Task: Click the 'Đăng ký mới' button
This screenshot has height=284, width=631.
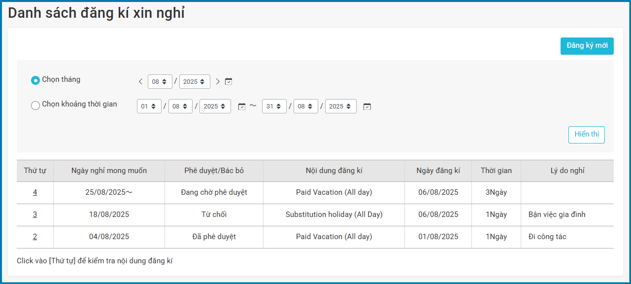Action: click(587, 46)
